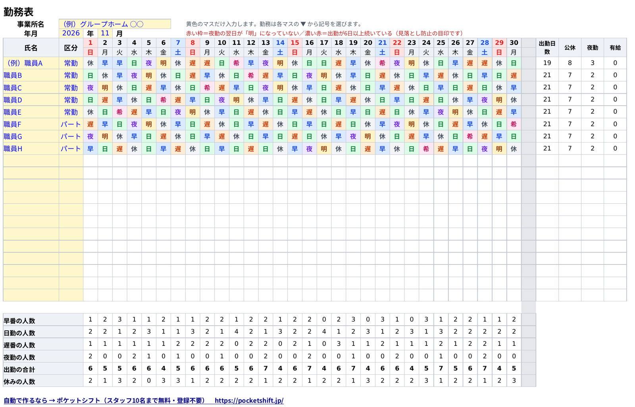Click the 有給 summary column header
Image resolution: width=635 pixels, height=407 pixels.
[x=615, y=48]
